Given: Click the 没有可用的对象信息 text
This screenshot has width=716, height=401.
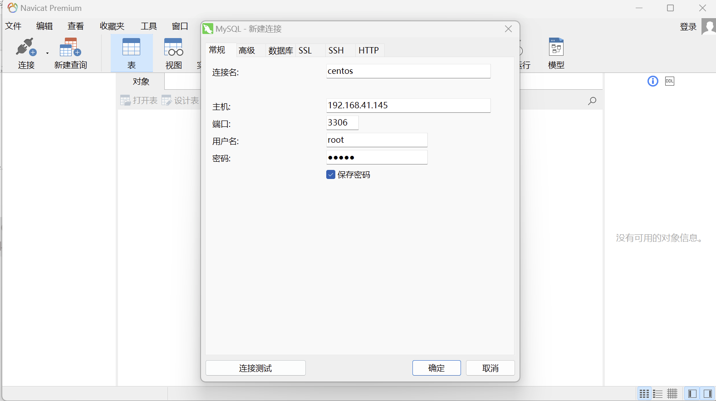Looking at the screenshot, I should point(659,238).
